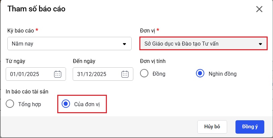273x138 pixels.
Task: Click the arrow on the Năm nay dropdown
Action: (124, 44)
